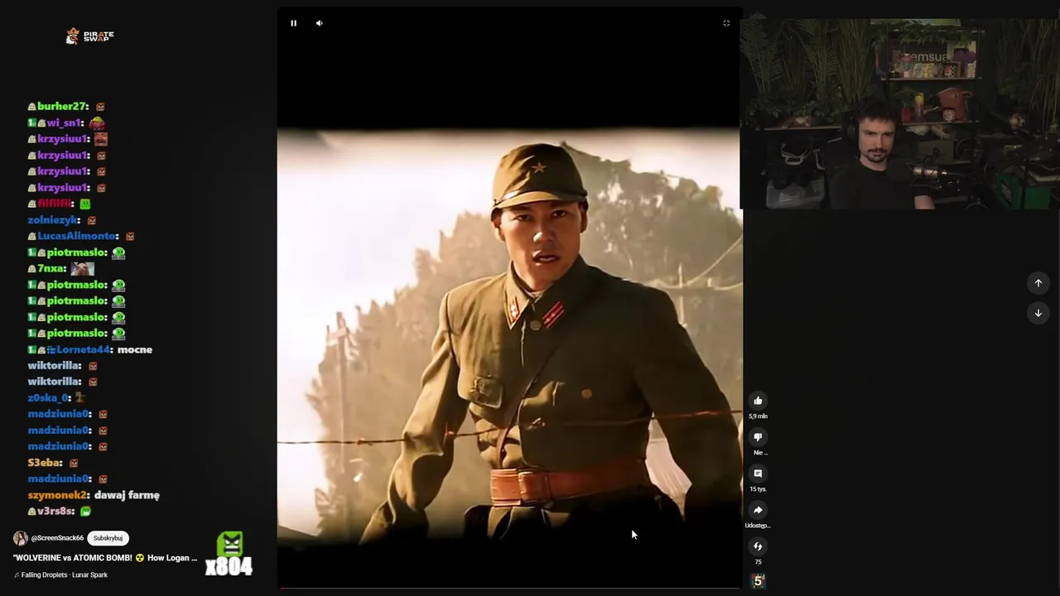1060x596 pixels.
Task: Click the 'Nie ...' dislike label
Action: click(x=760, y=453)
